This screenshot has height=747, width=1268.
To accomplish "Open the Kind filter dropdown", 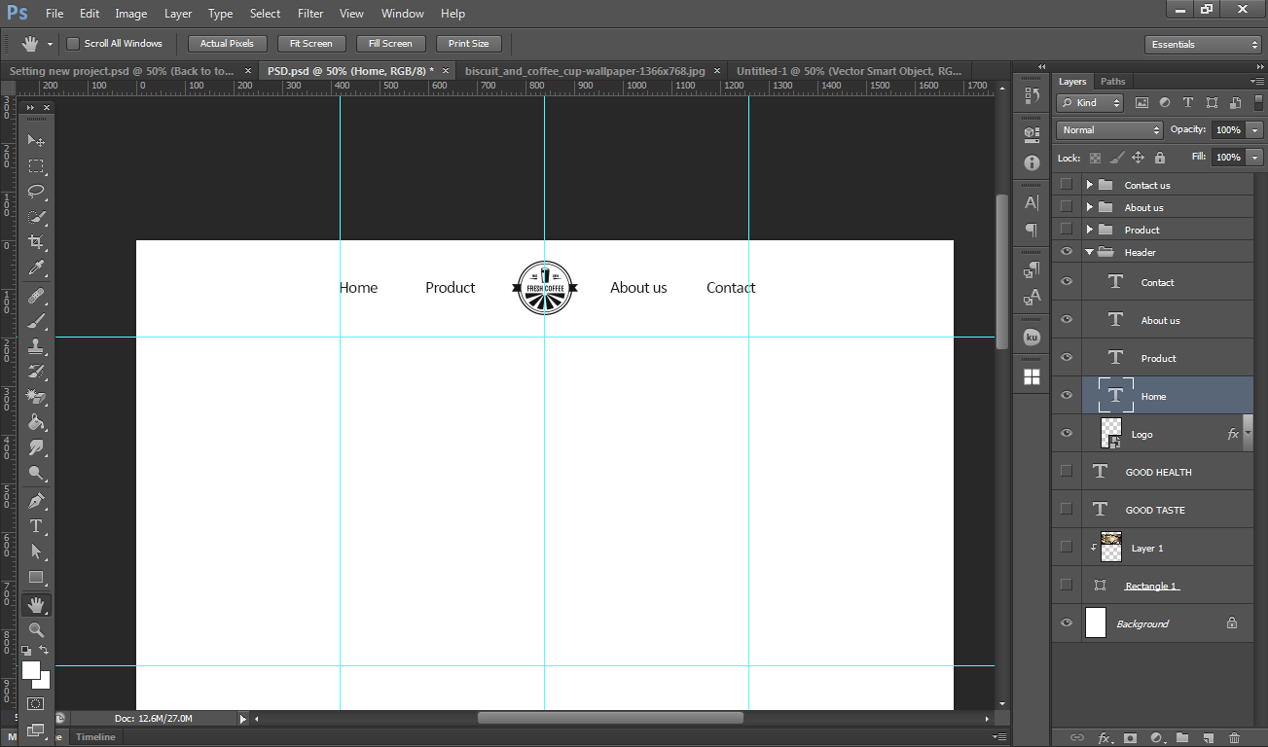I will (1091, 102).
